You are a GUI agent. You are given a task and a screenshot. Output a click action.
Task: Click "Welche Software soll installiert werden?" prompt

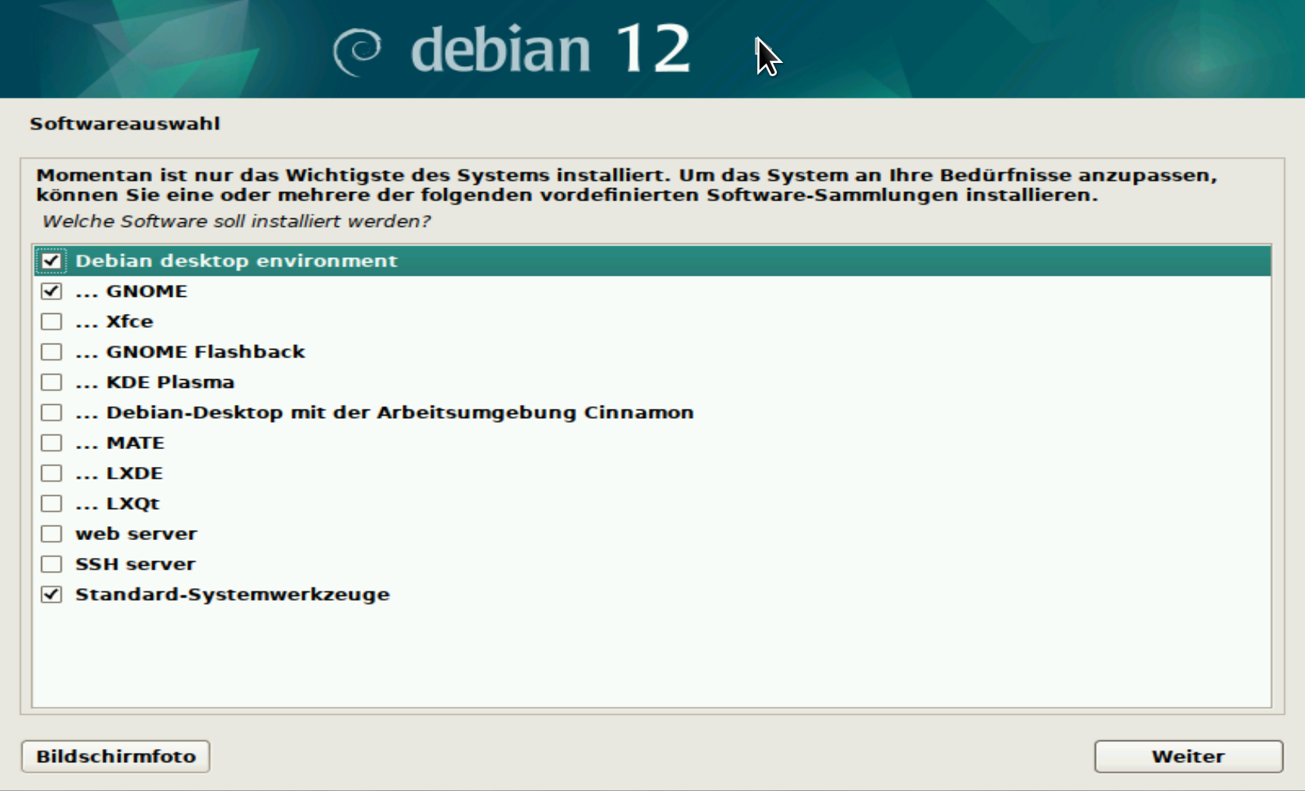(x=236, y=221)
